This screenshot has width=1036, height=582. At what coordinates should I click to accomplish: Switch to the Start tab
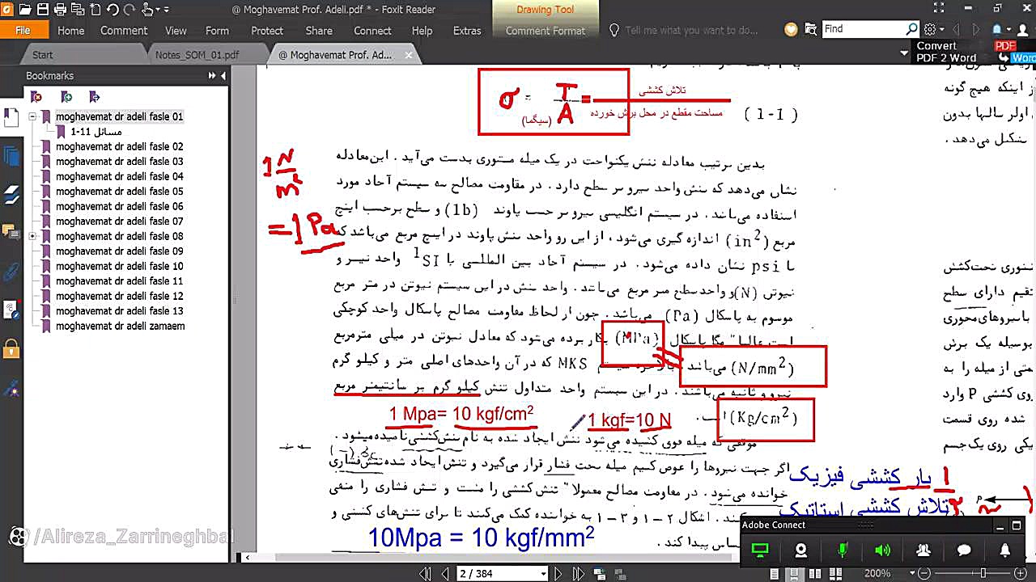click(43, 55)
